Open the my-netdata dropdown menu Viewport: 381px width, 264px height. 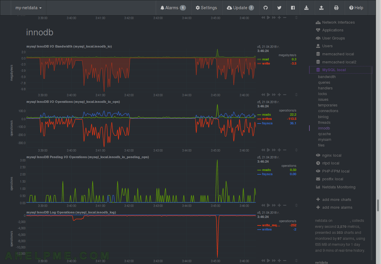tap(28, 8)
